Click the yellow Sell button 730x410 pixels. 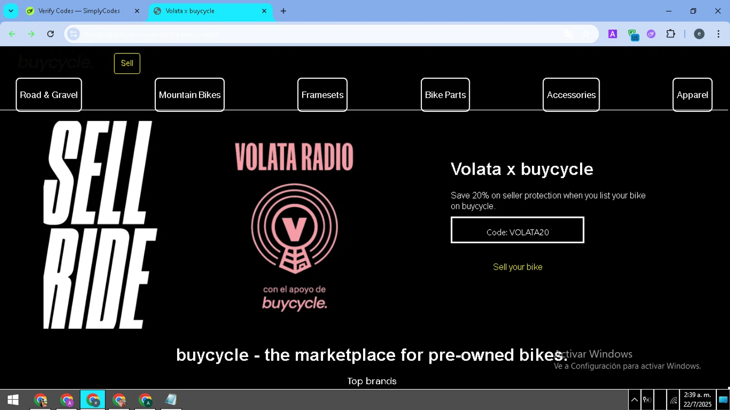tap(127, 63)
